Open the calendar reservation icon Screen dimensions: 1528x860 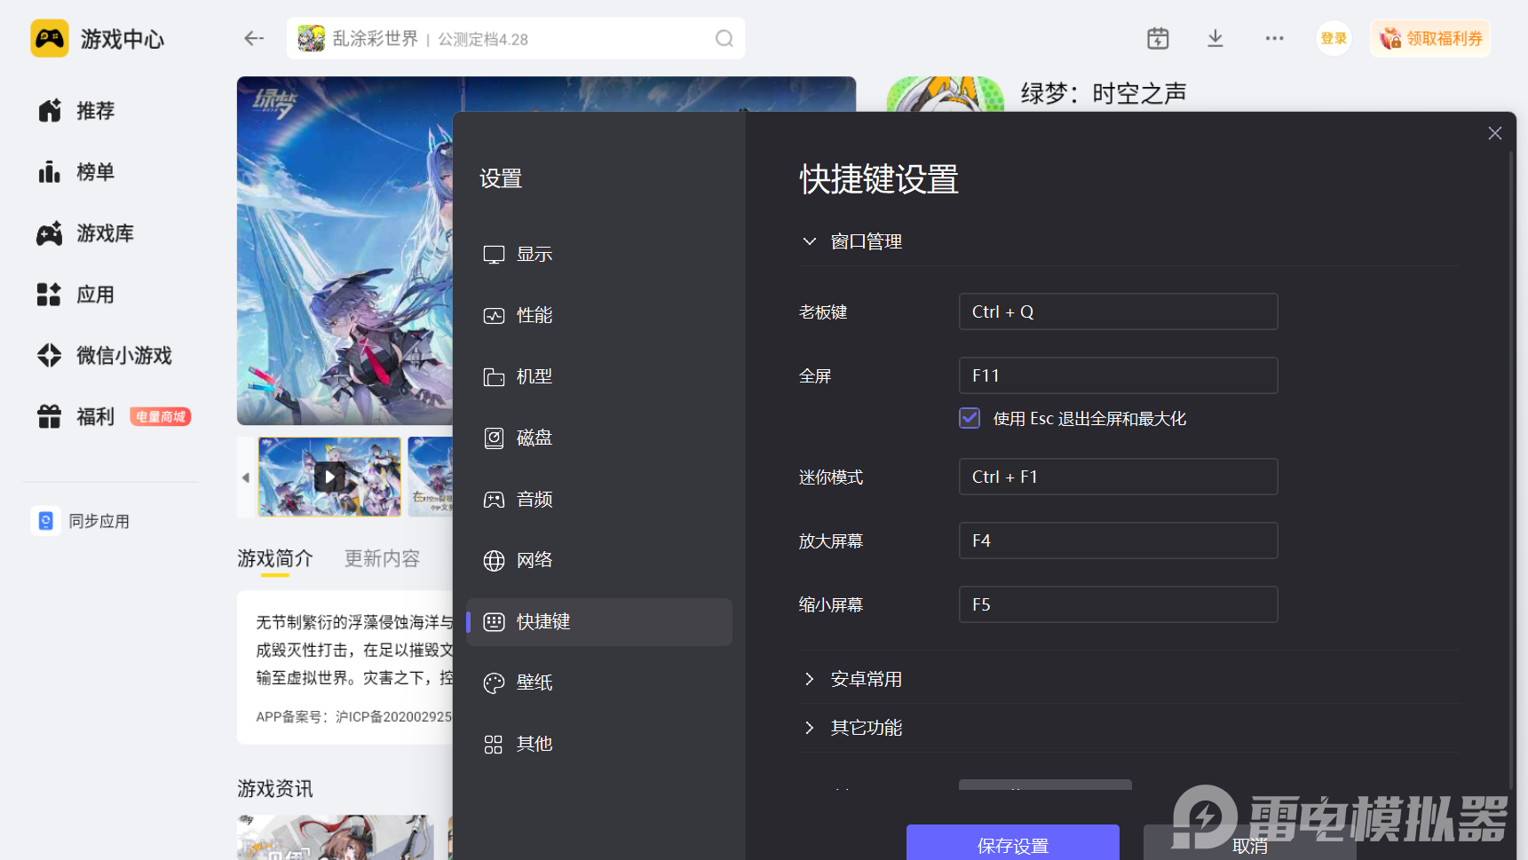coord(1158,38)
